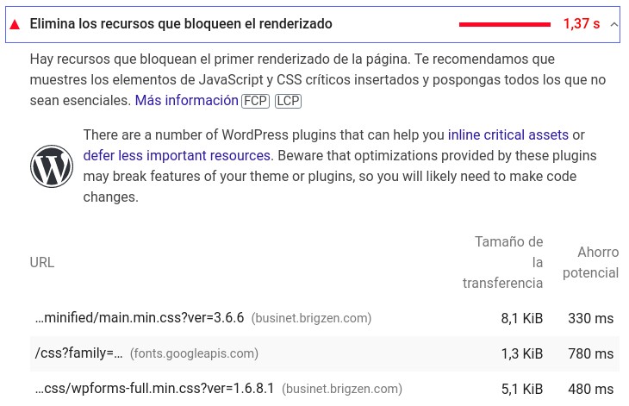The width and height of the screenshot is (629, 406).
Task: Click the 8,1 KiB transfer size cell
Action: click(521, 318)
